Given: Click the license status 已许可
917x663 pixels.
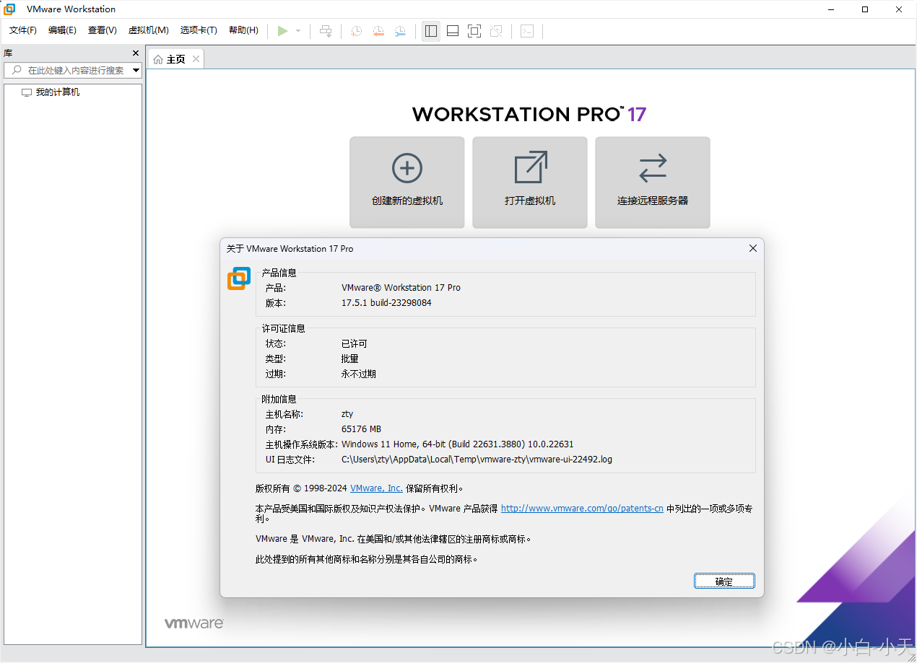Looking at the screenshot, I should click(355, 343).
